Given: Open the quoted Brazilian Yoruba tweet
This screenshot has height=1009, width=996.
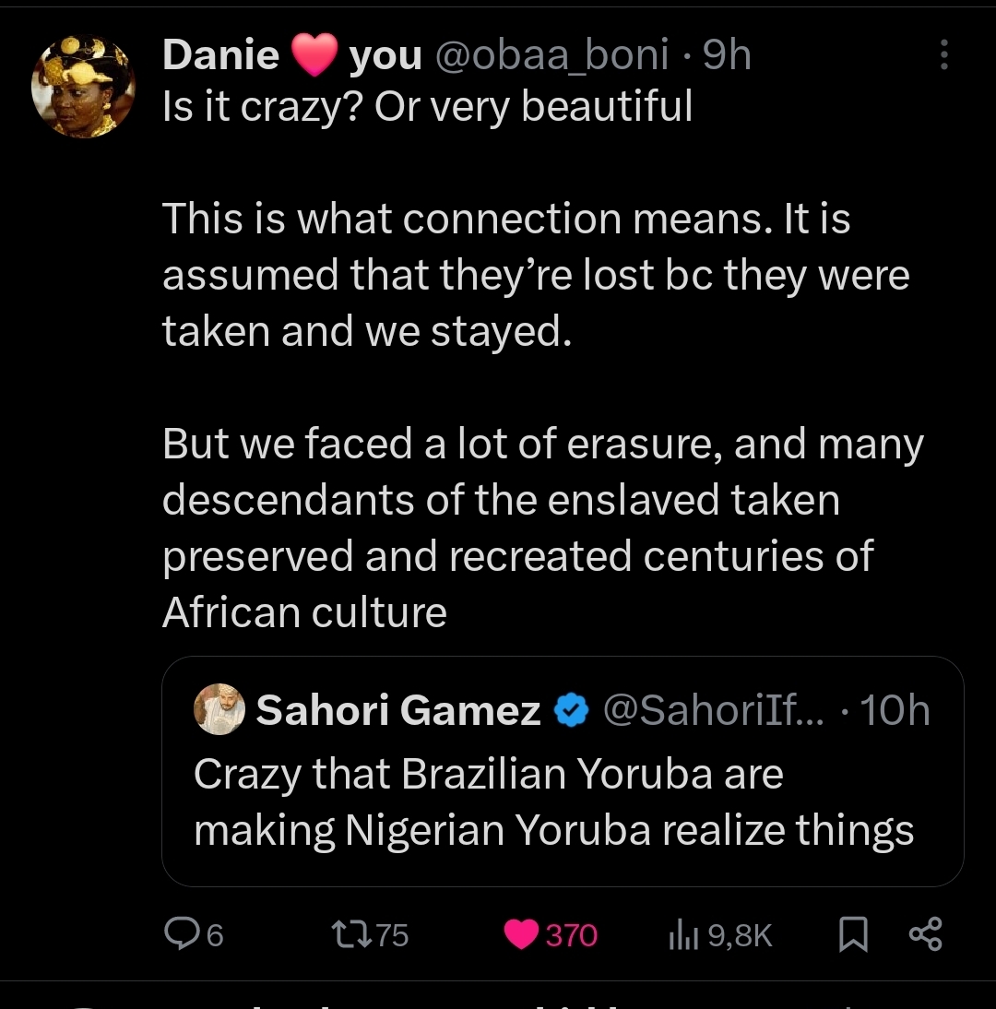Looking at the screenshot, I should coord(553,801).
